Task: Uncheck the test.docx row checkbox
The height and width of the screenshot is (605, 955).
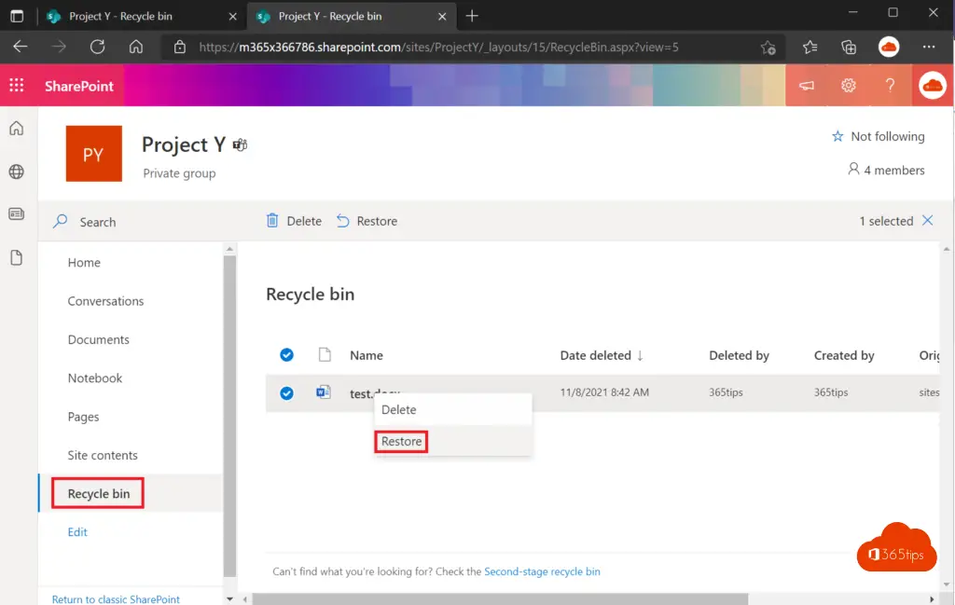Action: pos(287,393)
